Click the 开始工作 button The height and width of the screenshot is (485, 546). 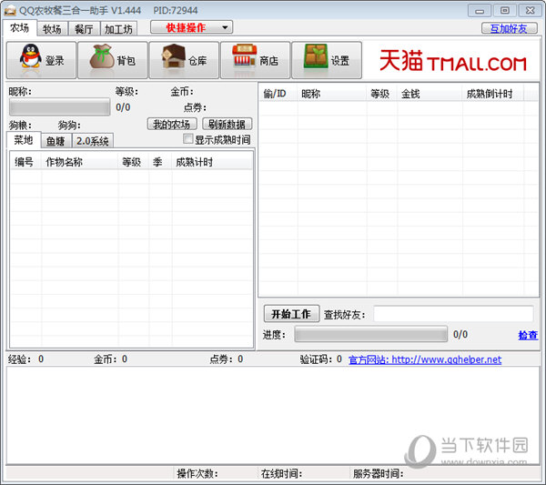click(x=291, y=314)
